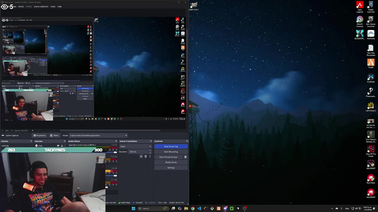Image resolution: width=378 pixels, height=212 pixels.
Task: Expand the Mode capture dropdown
Action: click(126, 135)
